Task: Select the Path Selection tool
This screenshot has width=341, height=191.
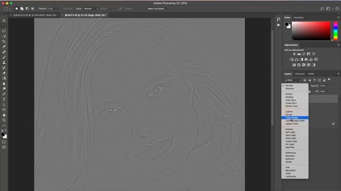Action: click(x=4, y=105)
